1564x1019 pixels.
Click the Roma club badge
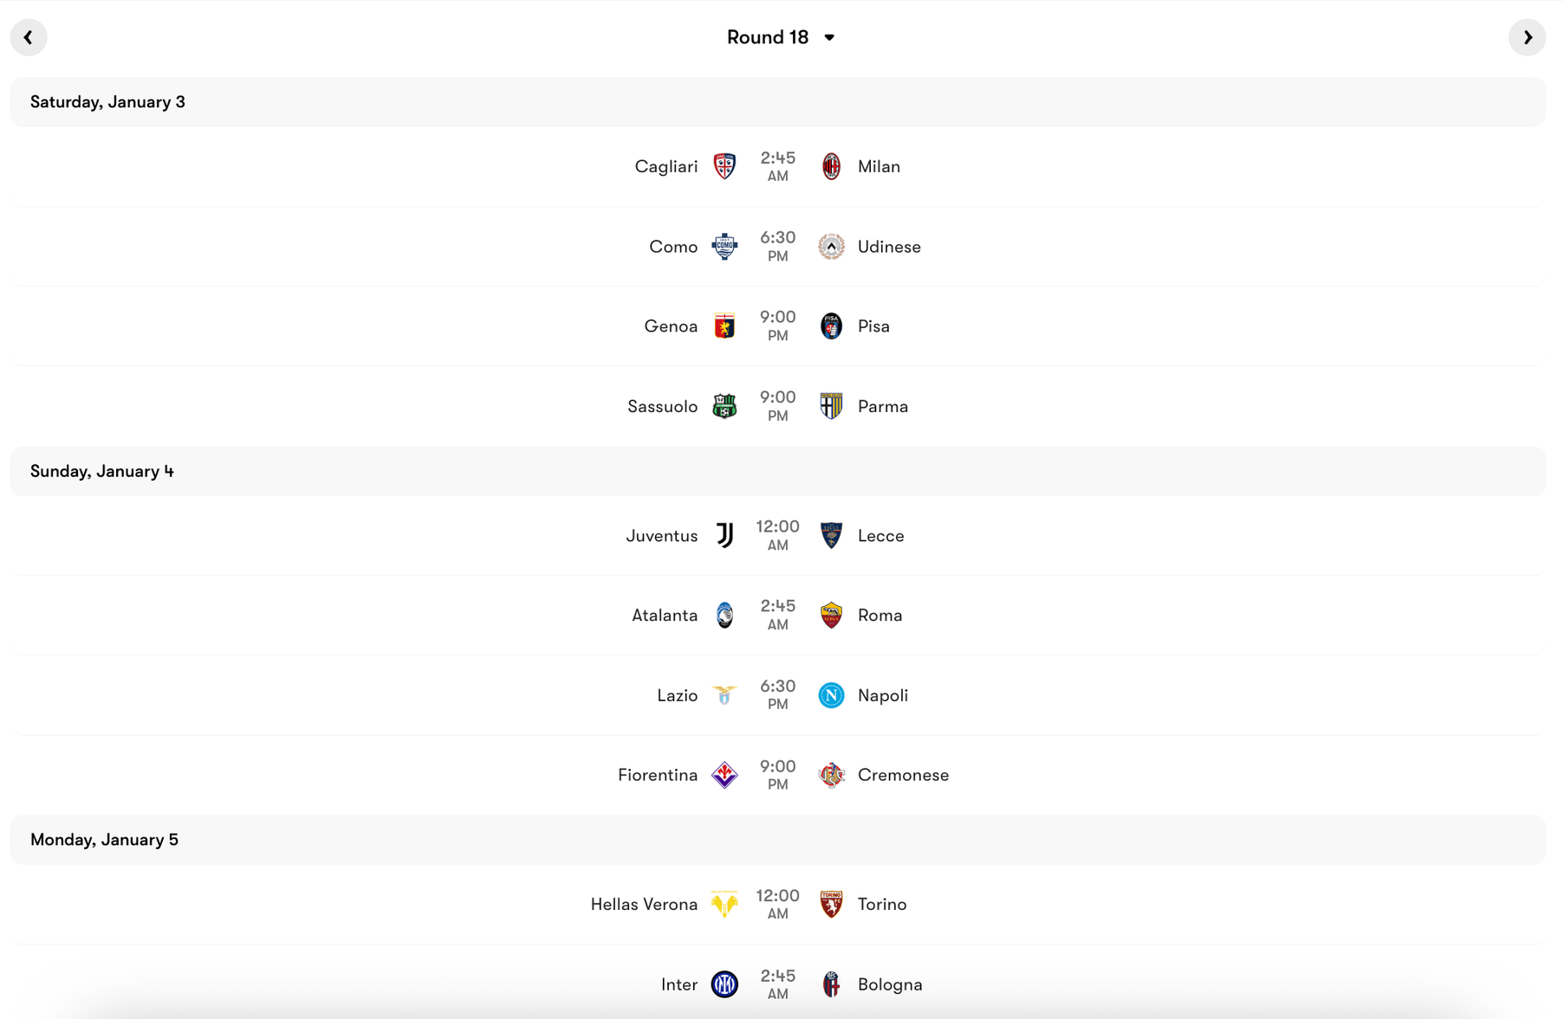(830, 615)
